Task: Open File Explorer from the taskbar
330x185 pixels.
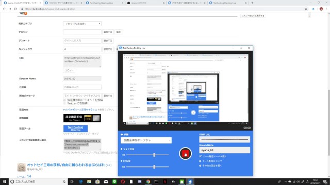Action: tap(89, 181)
